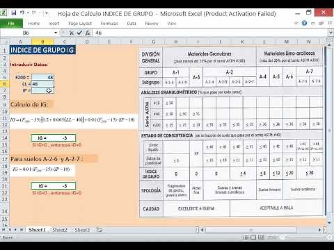
Task: Open the Insert ribbon tab
Action: coord(54,24)
